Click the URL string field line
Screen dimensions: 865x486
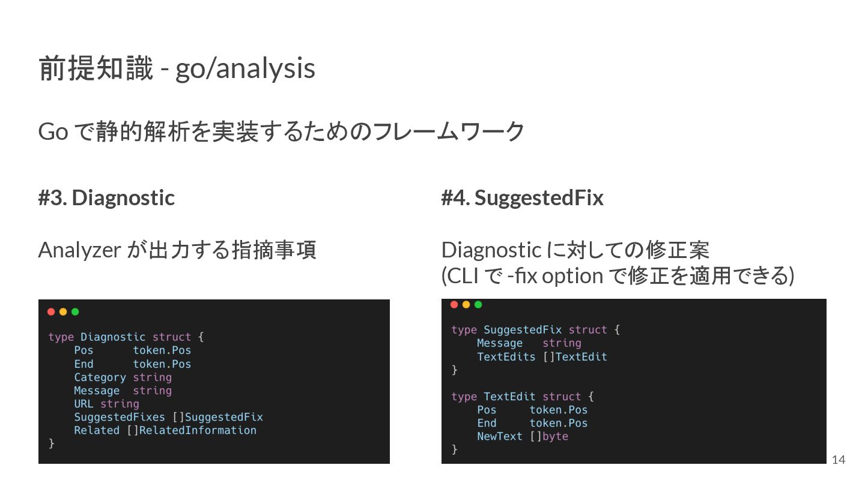[106, 404]
